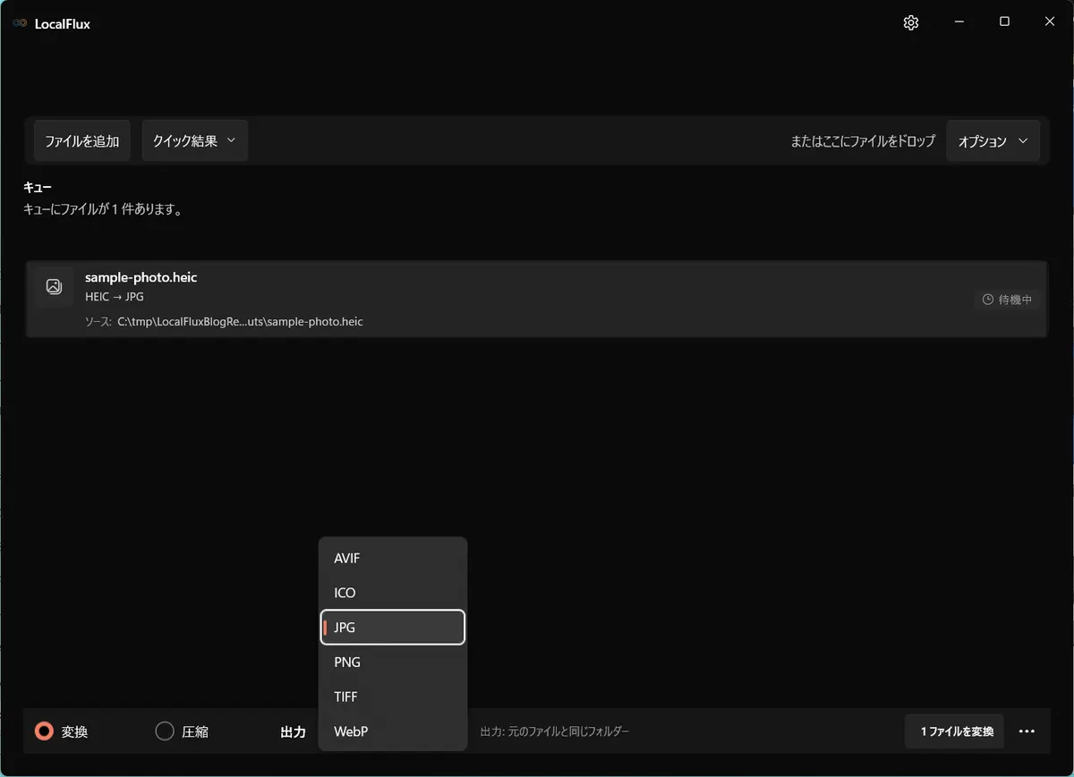Click the ファイルを追加 button
1074x777 pixels.
tap(82, 141)
